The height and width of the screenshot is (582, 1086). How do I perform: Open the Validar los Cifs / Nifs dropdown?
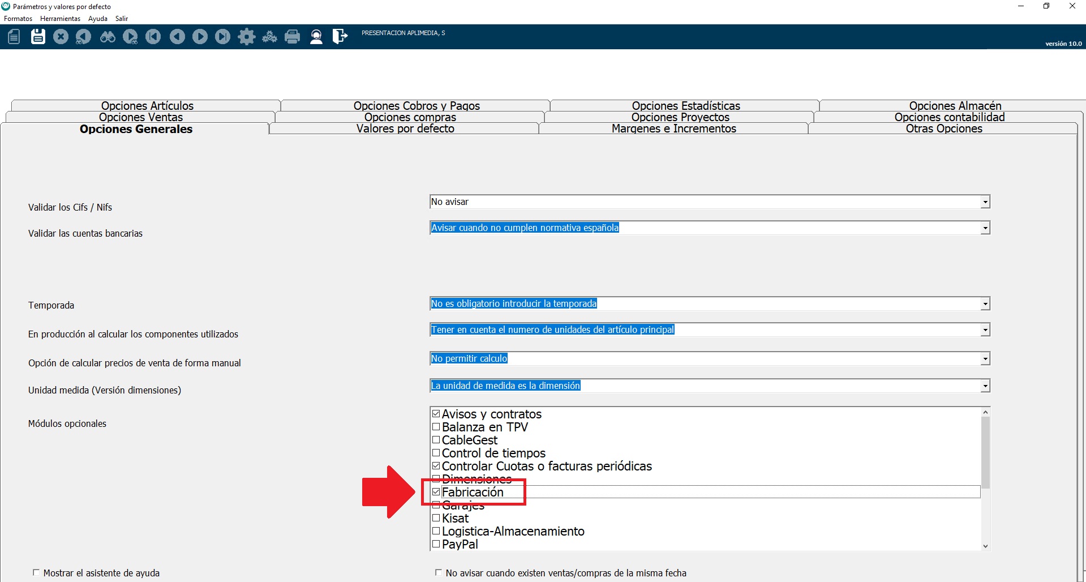click(985, 202)
